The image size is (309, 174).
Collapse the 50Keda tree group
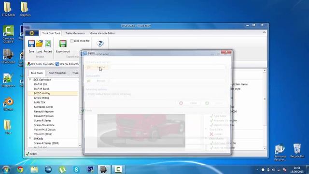[30, 139]
